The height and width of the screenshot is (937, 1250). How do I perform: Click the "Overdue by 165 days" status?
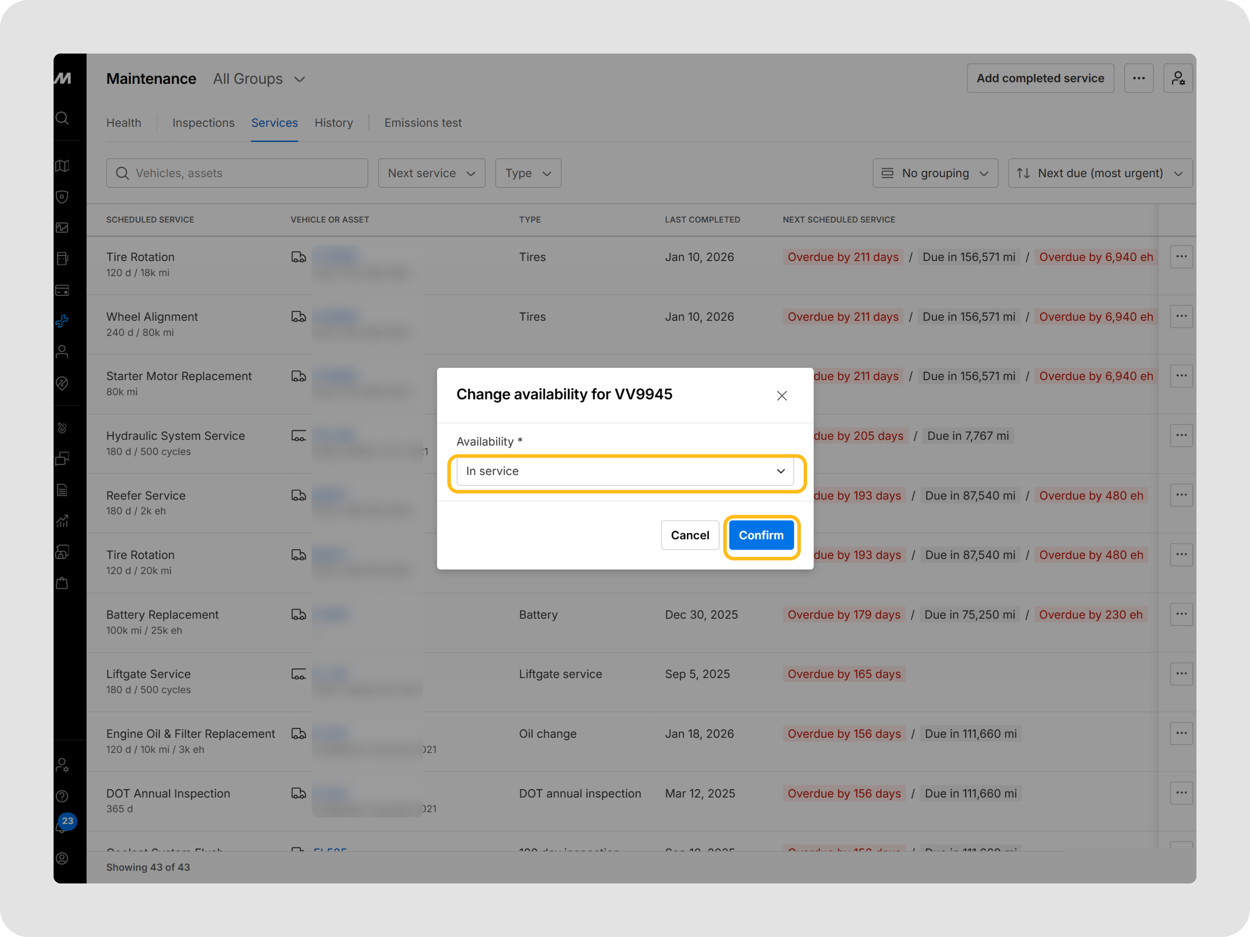[x=844, y=674]
